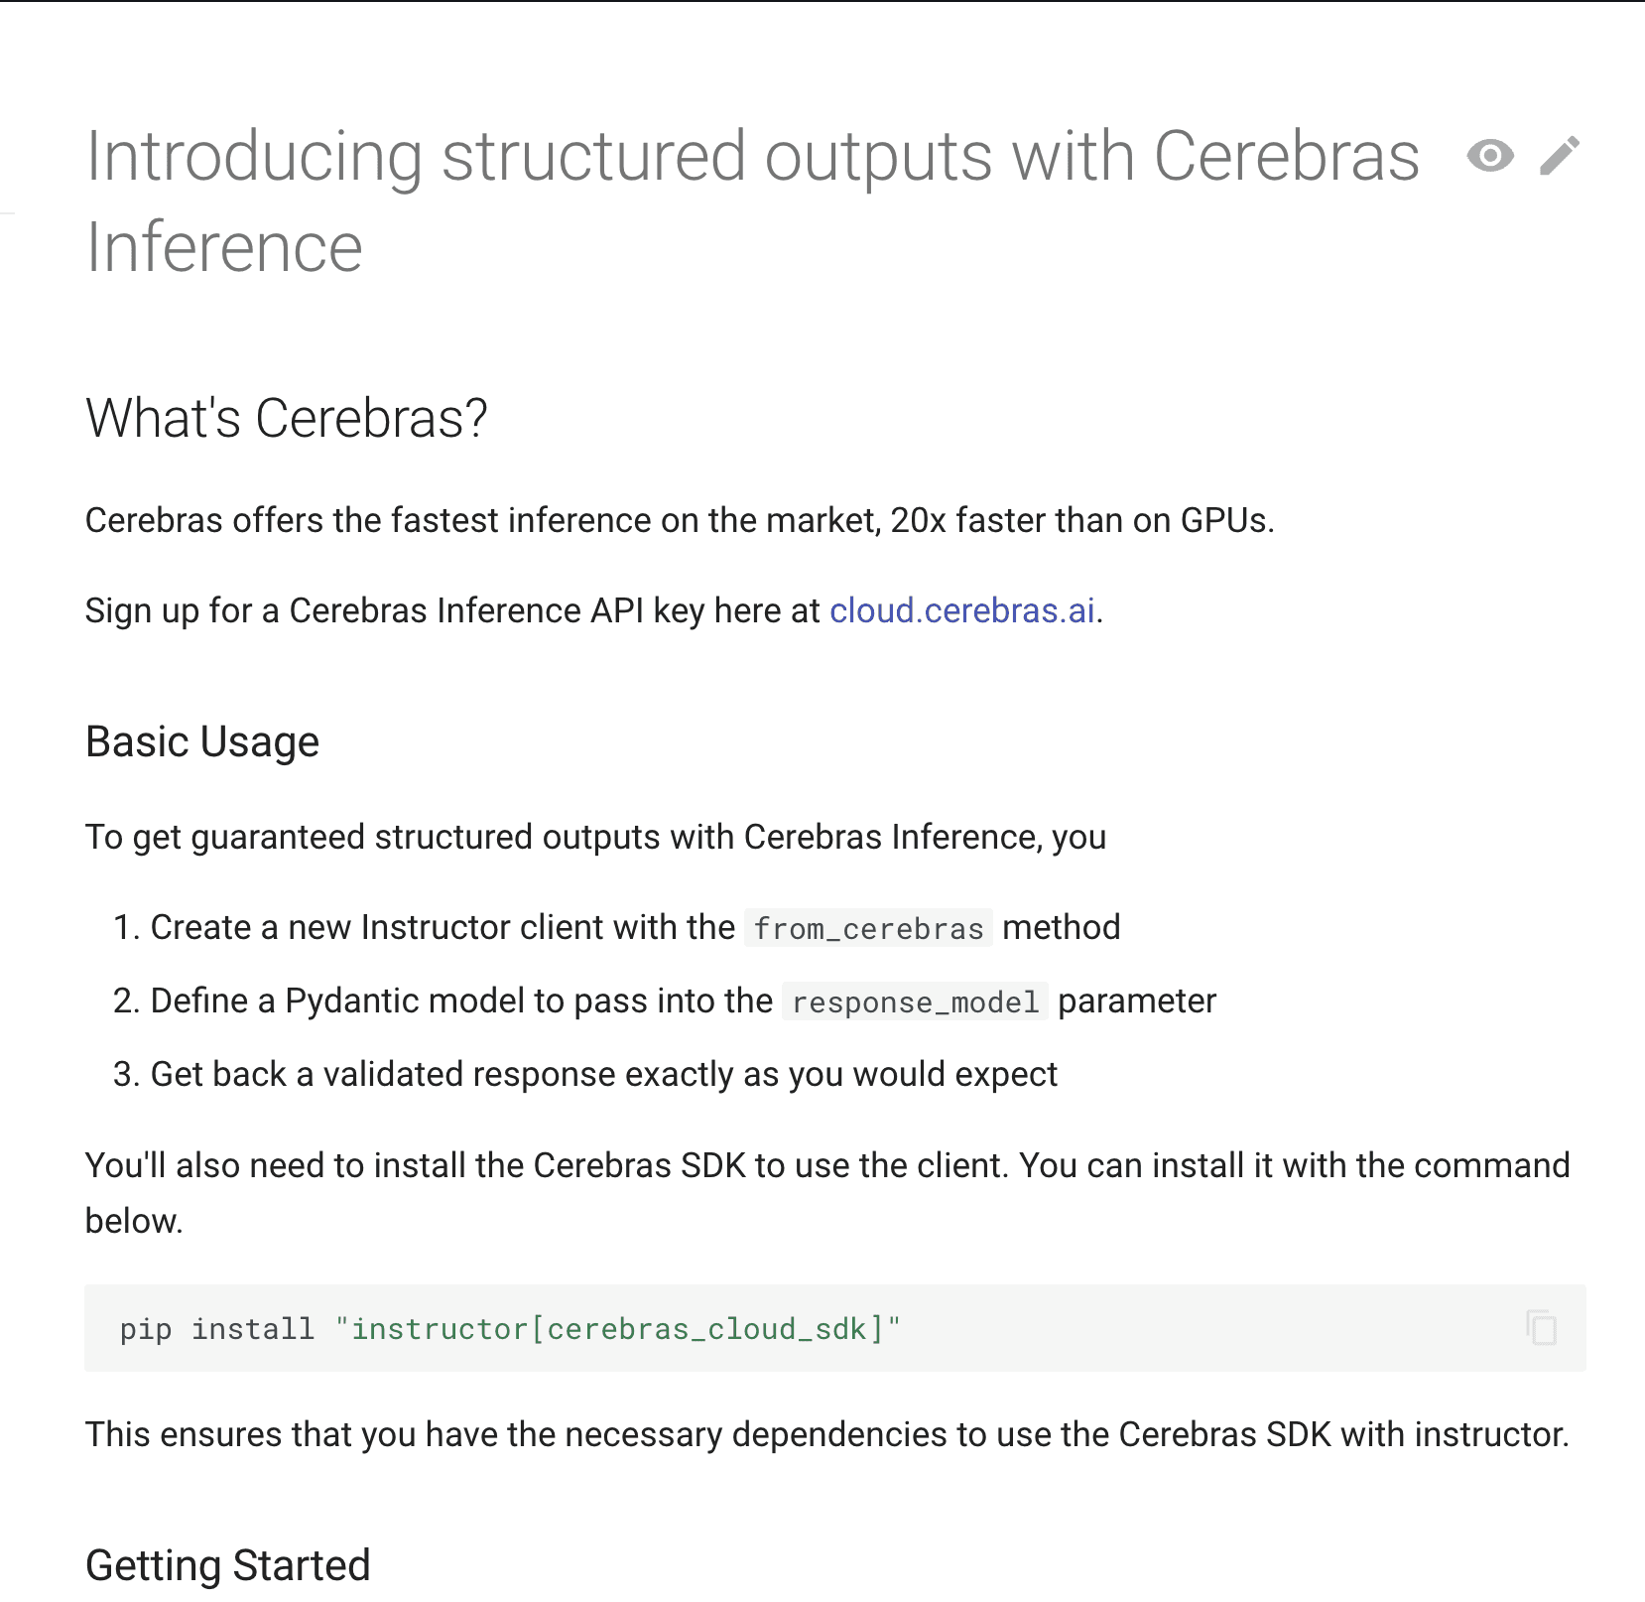This screenshot has height=1602, width=1645.
Task: Edit this page with the pencil icon
Action: tap(1560, 156)
